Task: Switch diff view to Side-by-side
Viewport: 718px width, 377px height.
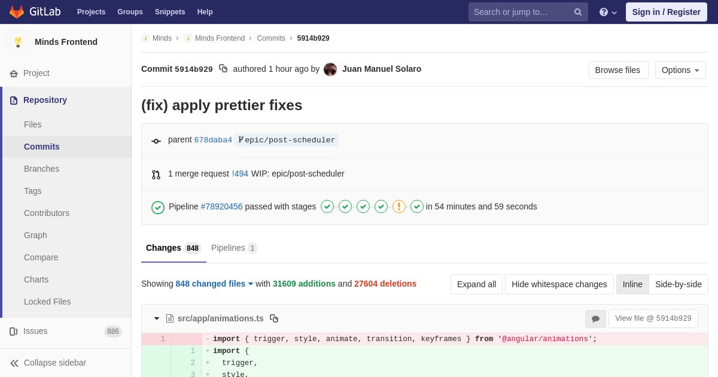Action: [679, 284]
